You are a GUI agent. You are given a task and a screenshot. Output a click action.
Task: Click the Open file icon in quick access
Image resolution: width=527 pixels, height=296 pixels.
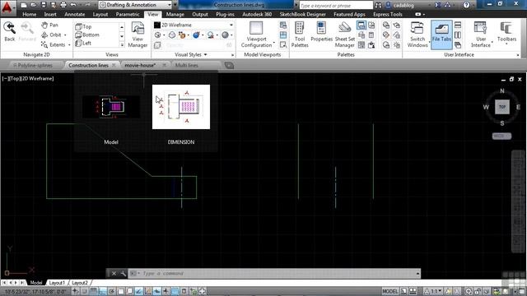pyautogui.click(x=33, y=5)
